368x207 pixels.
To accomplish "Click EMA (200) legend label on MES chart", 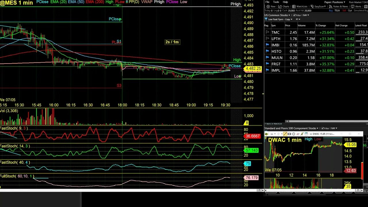I will tap(95, 2).
